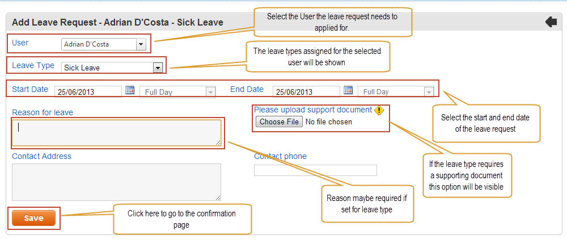The width and height of the screenshot is (567, 243).
Task: Save the leave request
Action: pyautogui.click(x=33, y=218)
